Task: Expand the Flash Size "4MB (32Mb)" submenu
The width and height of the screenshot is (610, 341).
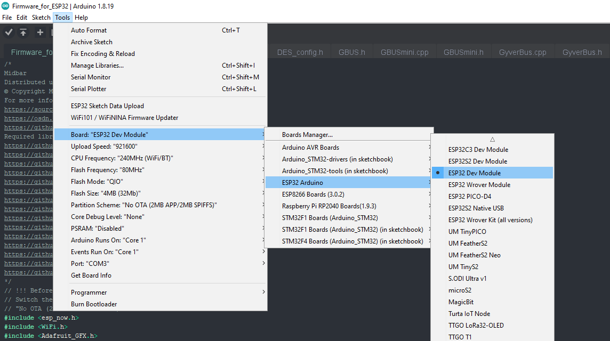Action: [x=160, y=193]
